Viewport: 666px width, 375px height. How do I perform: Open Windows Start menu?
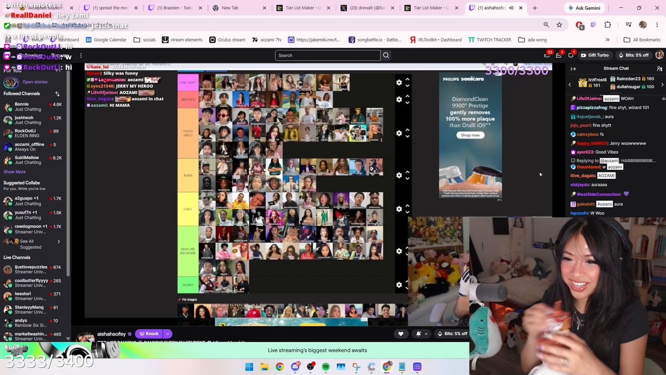pyautogui.click(x=249, y=367)
